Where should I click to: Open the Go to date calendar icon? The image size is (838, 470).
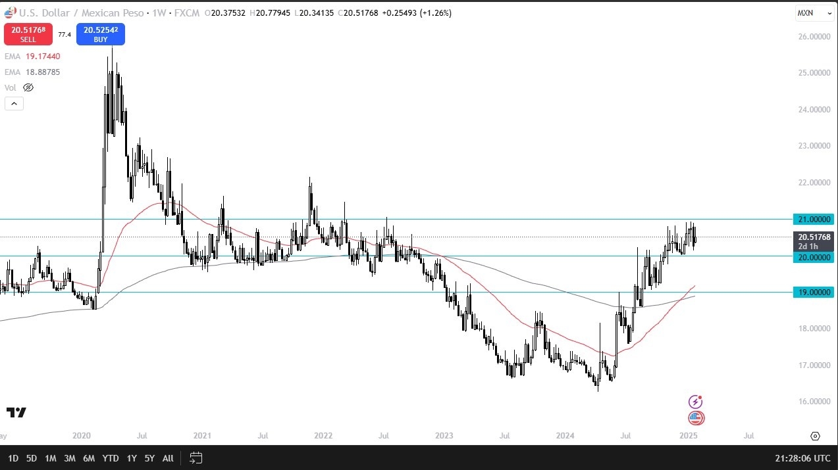[196, 458]
